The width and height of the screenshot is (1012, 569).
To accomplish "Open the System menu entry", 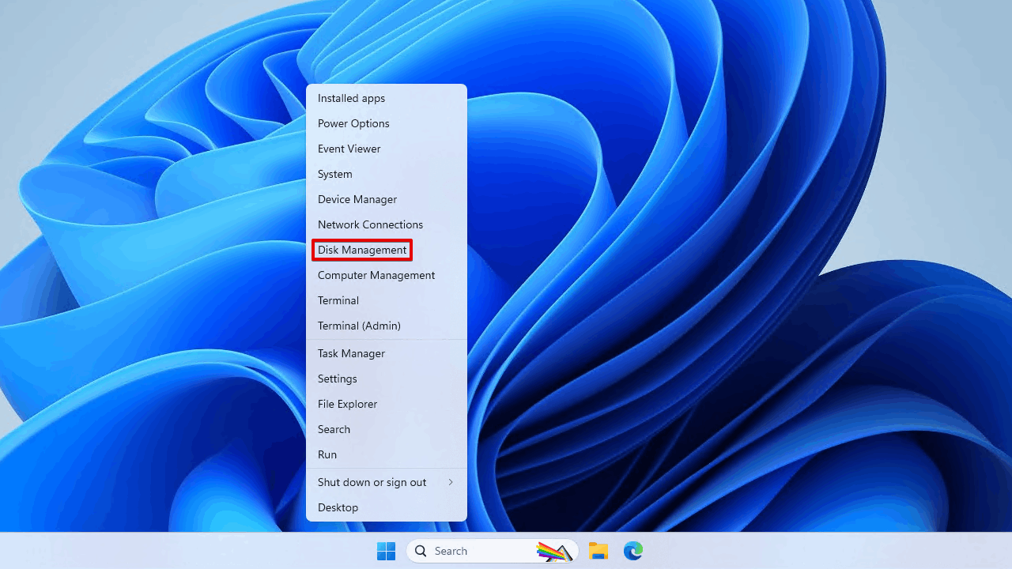I will tap(335, 174).
